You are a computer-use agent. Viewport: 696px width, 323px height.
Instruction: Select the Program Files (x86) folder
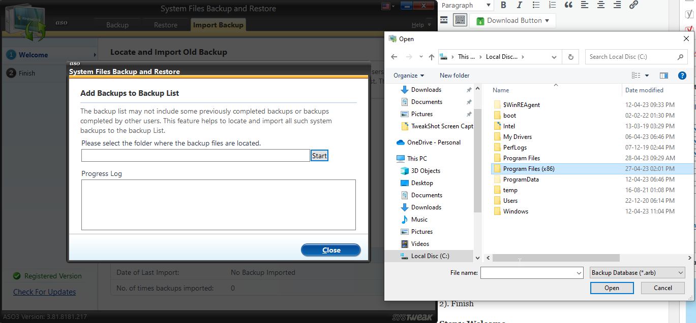(x=528, y=169)
